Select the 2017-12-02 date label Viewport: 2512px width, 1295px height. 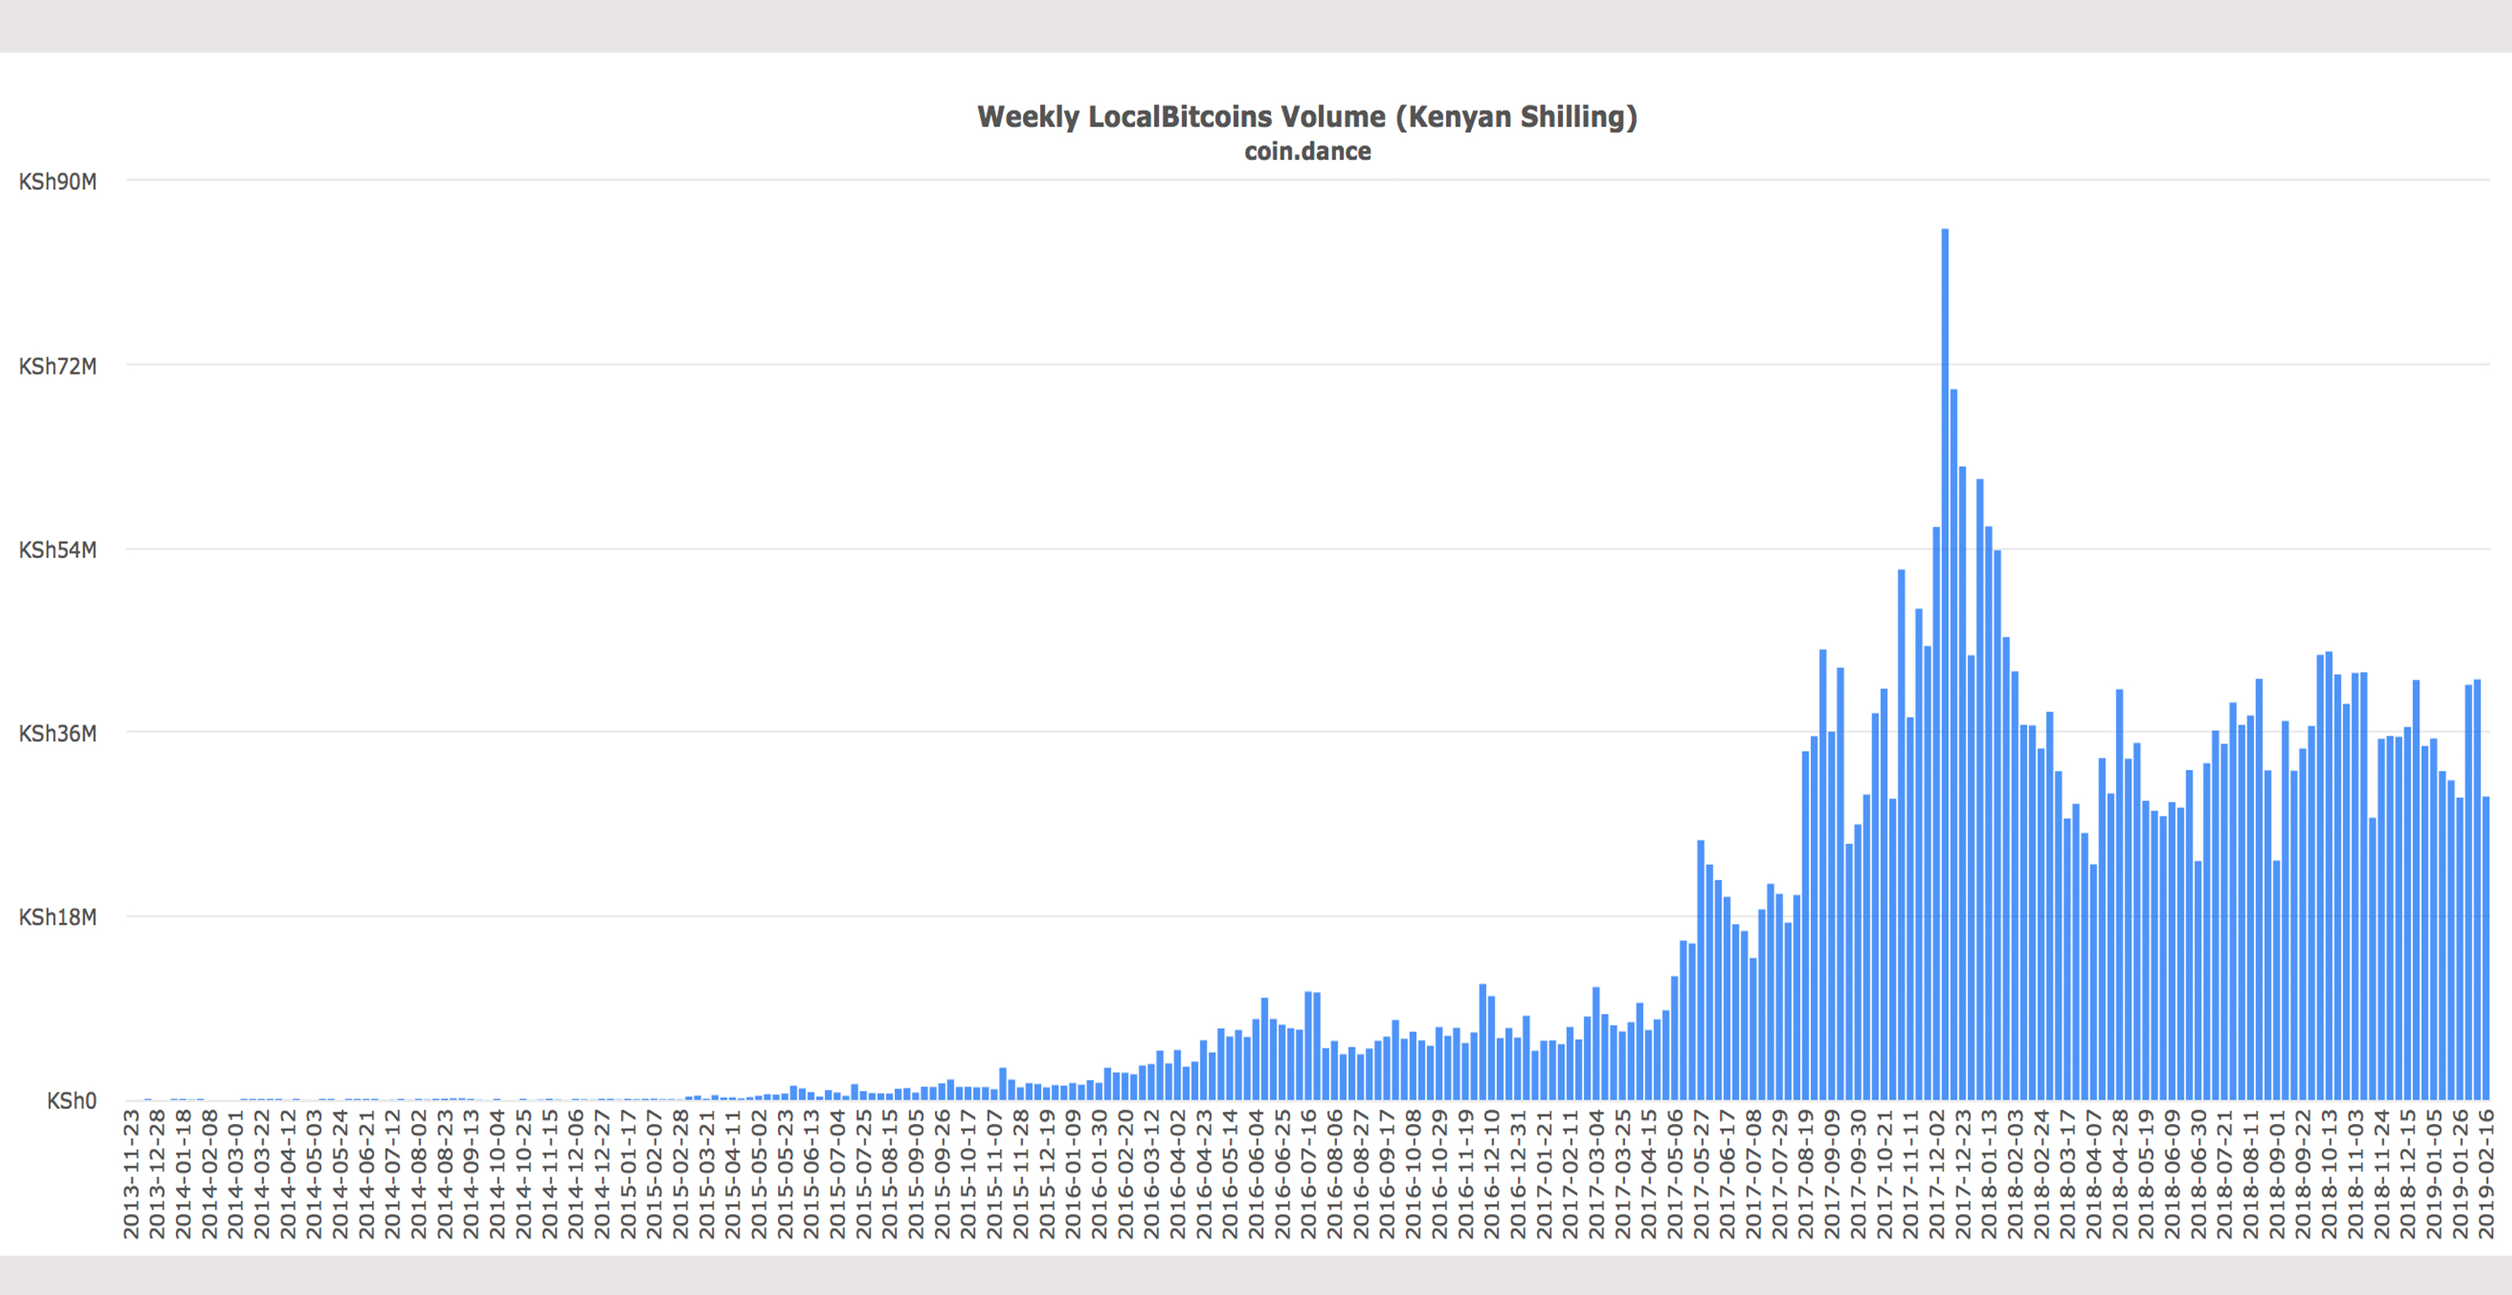tap(1937, 1174)
